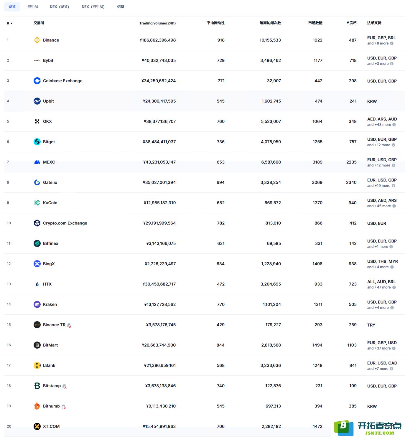Click the Bitfinex logo icon
This screenshot has width=405, height=437.
(x=37, y=243)
